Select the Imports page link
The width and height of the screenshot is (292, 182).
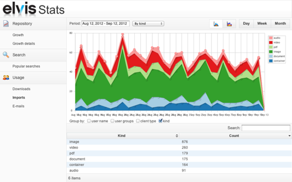coord(18,98)
